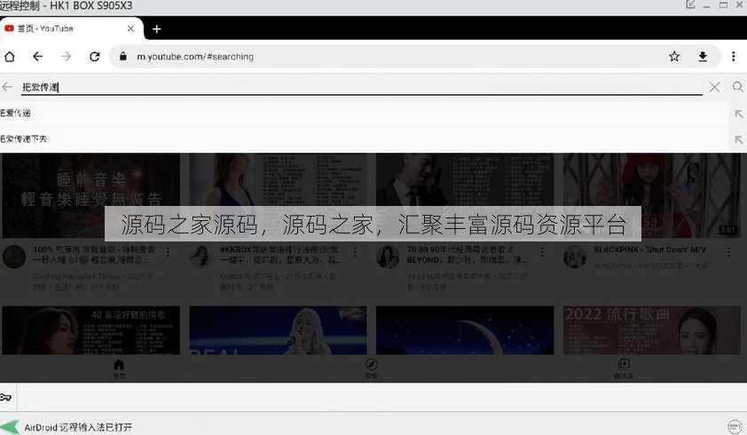Open the KKBOX playlist video thumbnail

click(278, 195)
